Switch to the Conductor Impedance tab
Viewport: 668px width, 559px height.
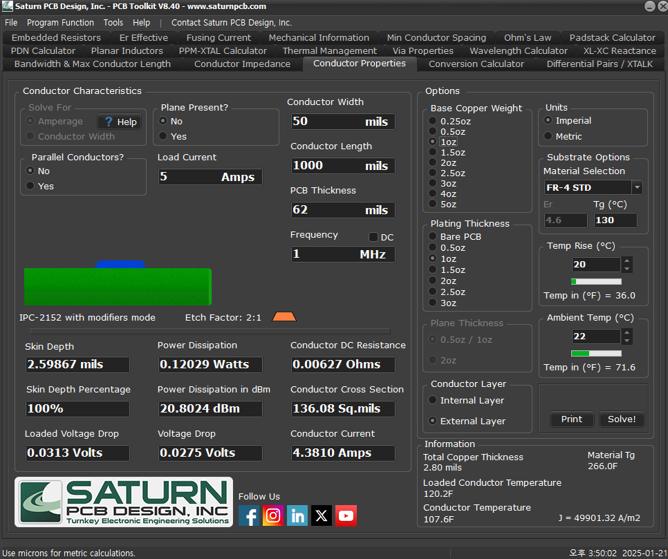coord(243,64)
